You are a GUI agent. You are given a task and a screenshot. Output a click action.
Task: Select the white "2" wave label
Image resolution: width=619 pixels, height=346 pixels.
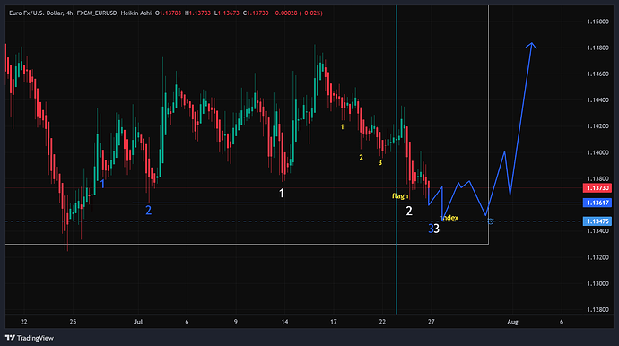[x=409, y=211]
